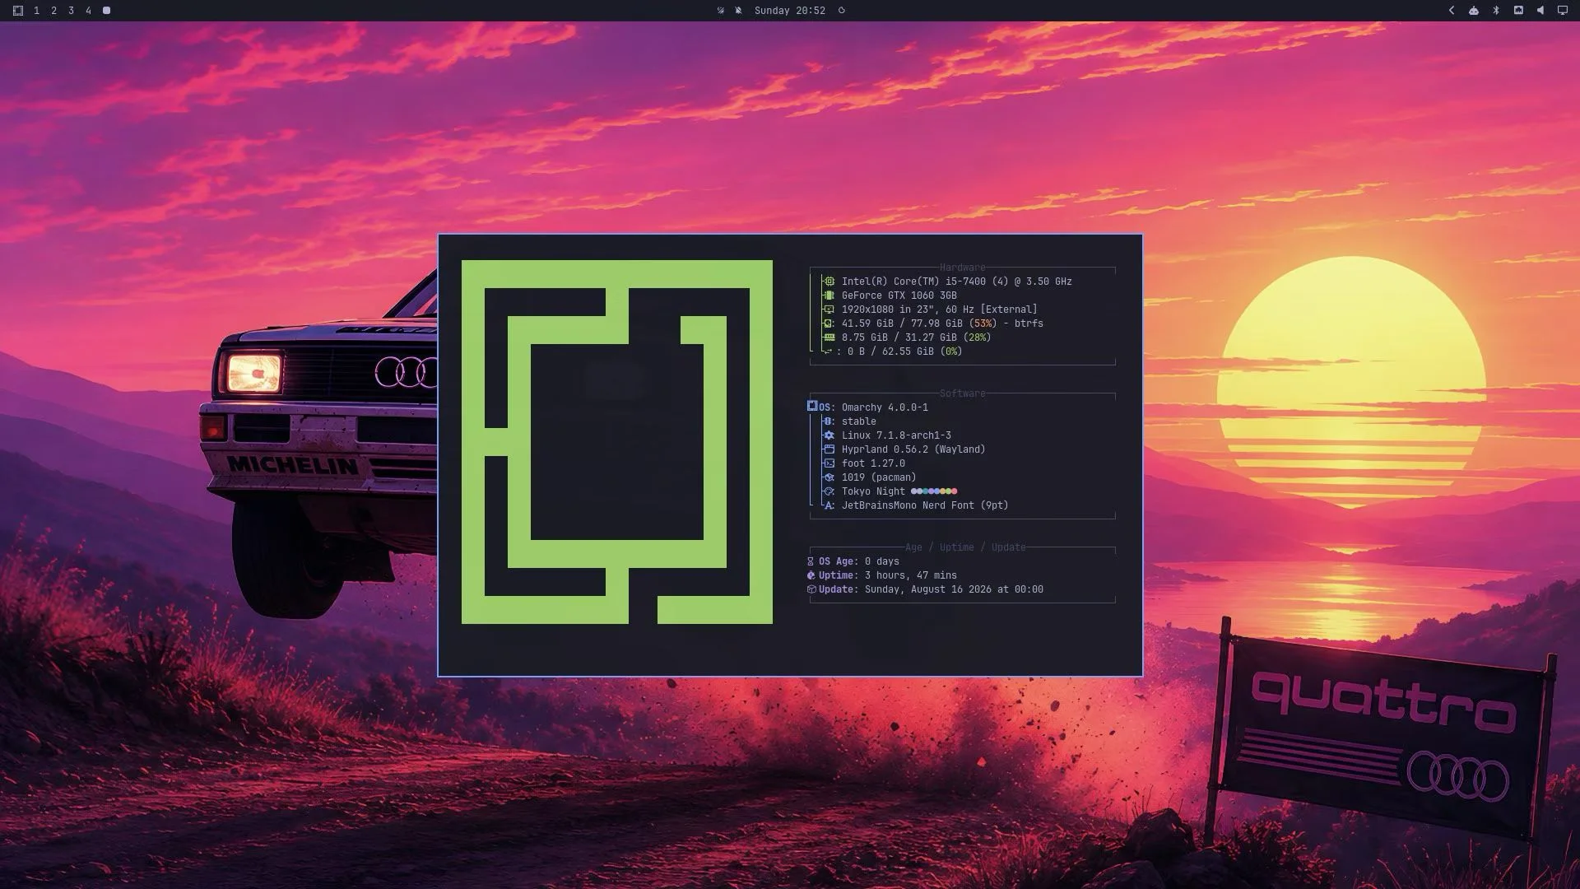Open Bluetooth settings from the top bar
The image size is (1580, 889).
[x=1496, y=11]
